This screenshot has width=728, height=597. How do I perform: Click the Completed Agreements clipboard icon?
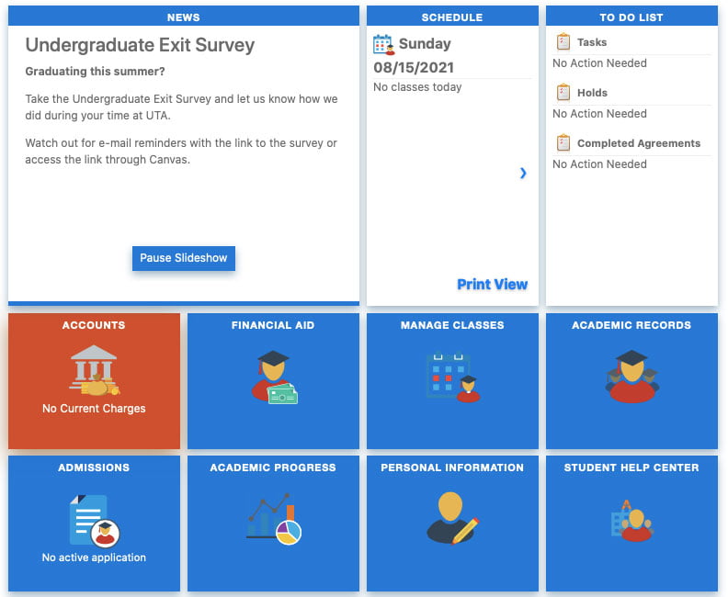tap(563, 143)
